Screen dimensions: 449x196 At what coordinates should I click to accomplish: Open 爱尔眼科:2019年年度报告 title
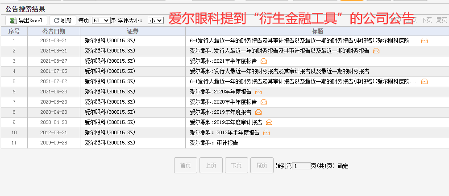220,112
